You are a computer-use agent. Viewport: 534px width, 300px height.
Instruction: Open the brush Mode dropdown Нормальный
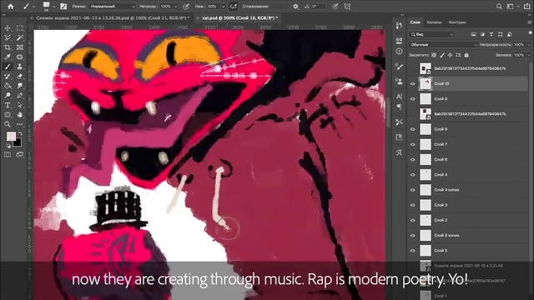(x=113, y=7)
